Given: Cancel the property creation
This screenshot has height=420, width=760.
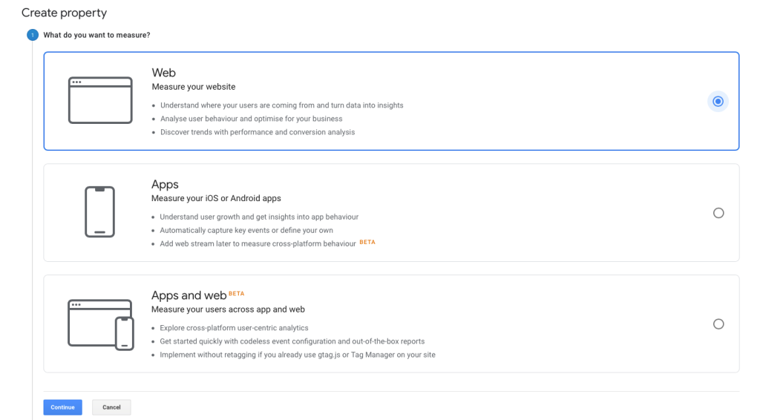Looking at the screenshot, I should pos(111,407).
